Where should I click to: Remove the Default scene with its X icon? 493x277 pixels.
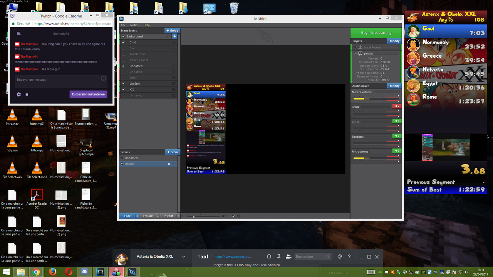pyautogui.click(x=169, y=164)
